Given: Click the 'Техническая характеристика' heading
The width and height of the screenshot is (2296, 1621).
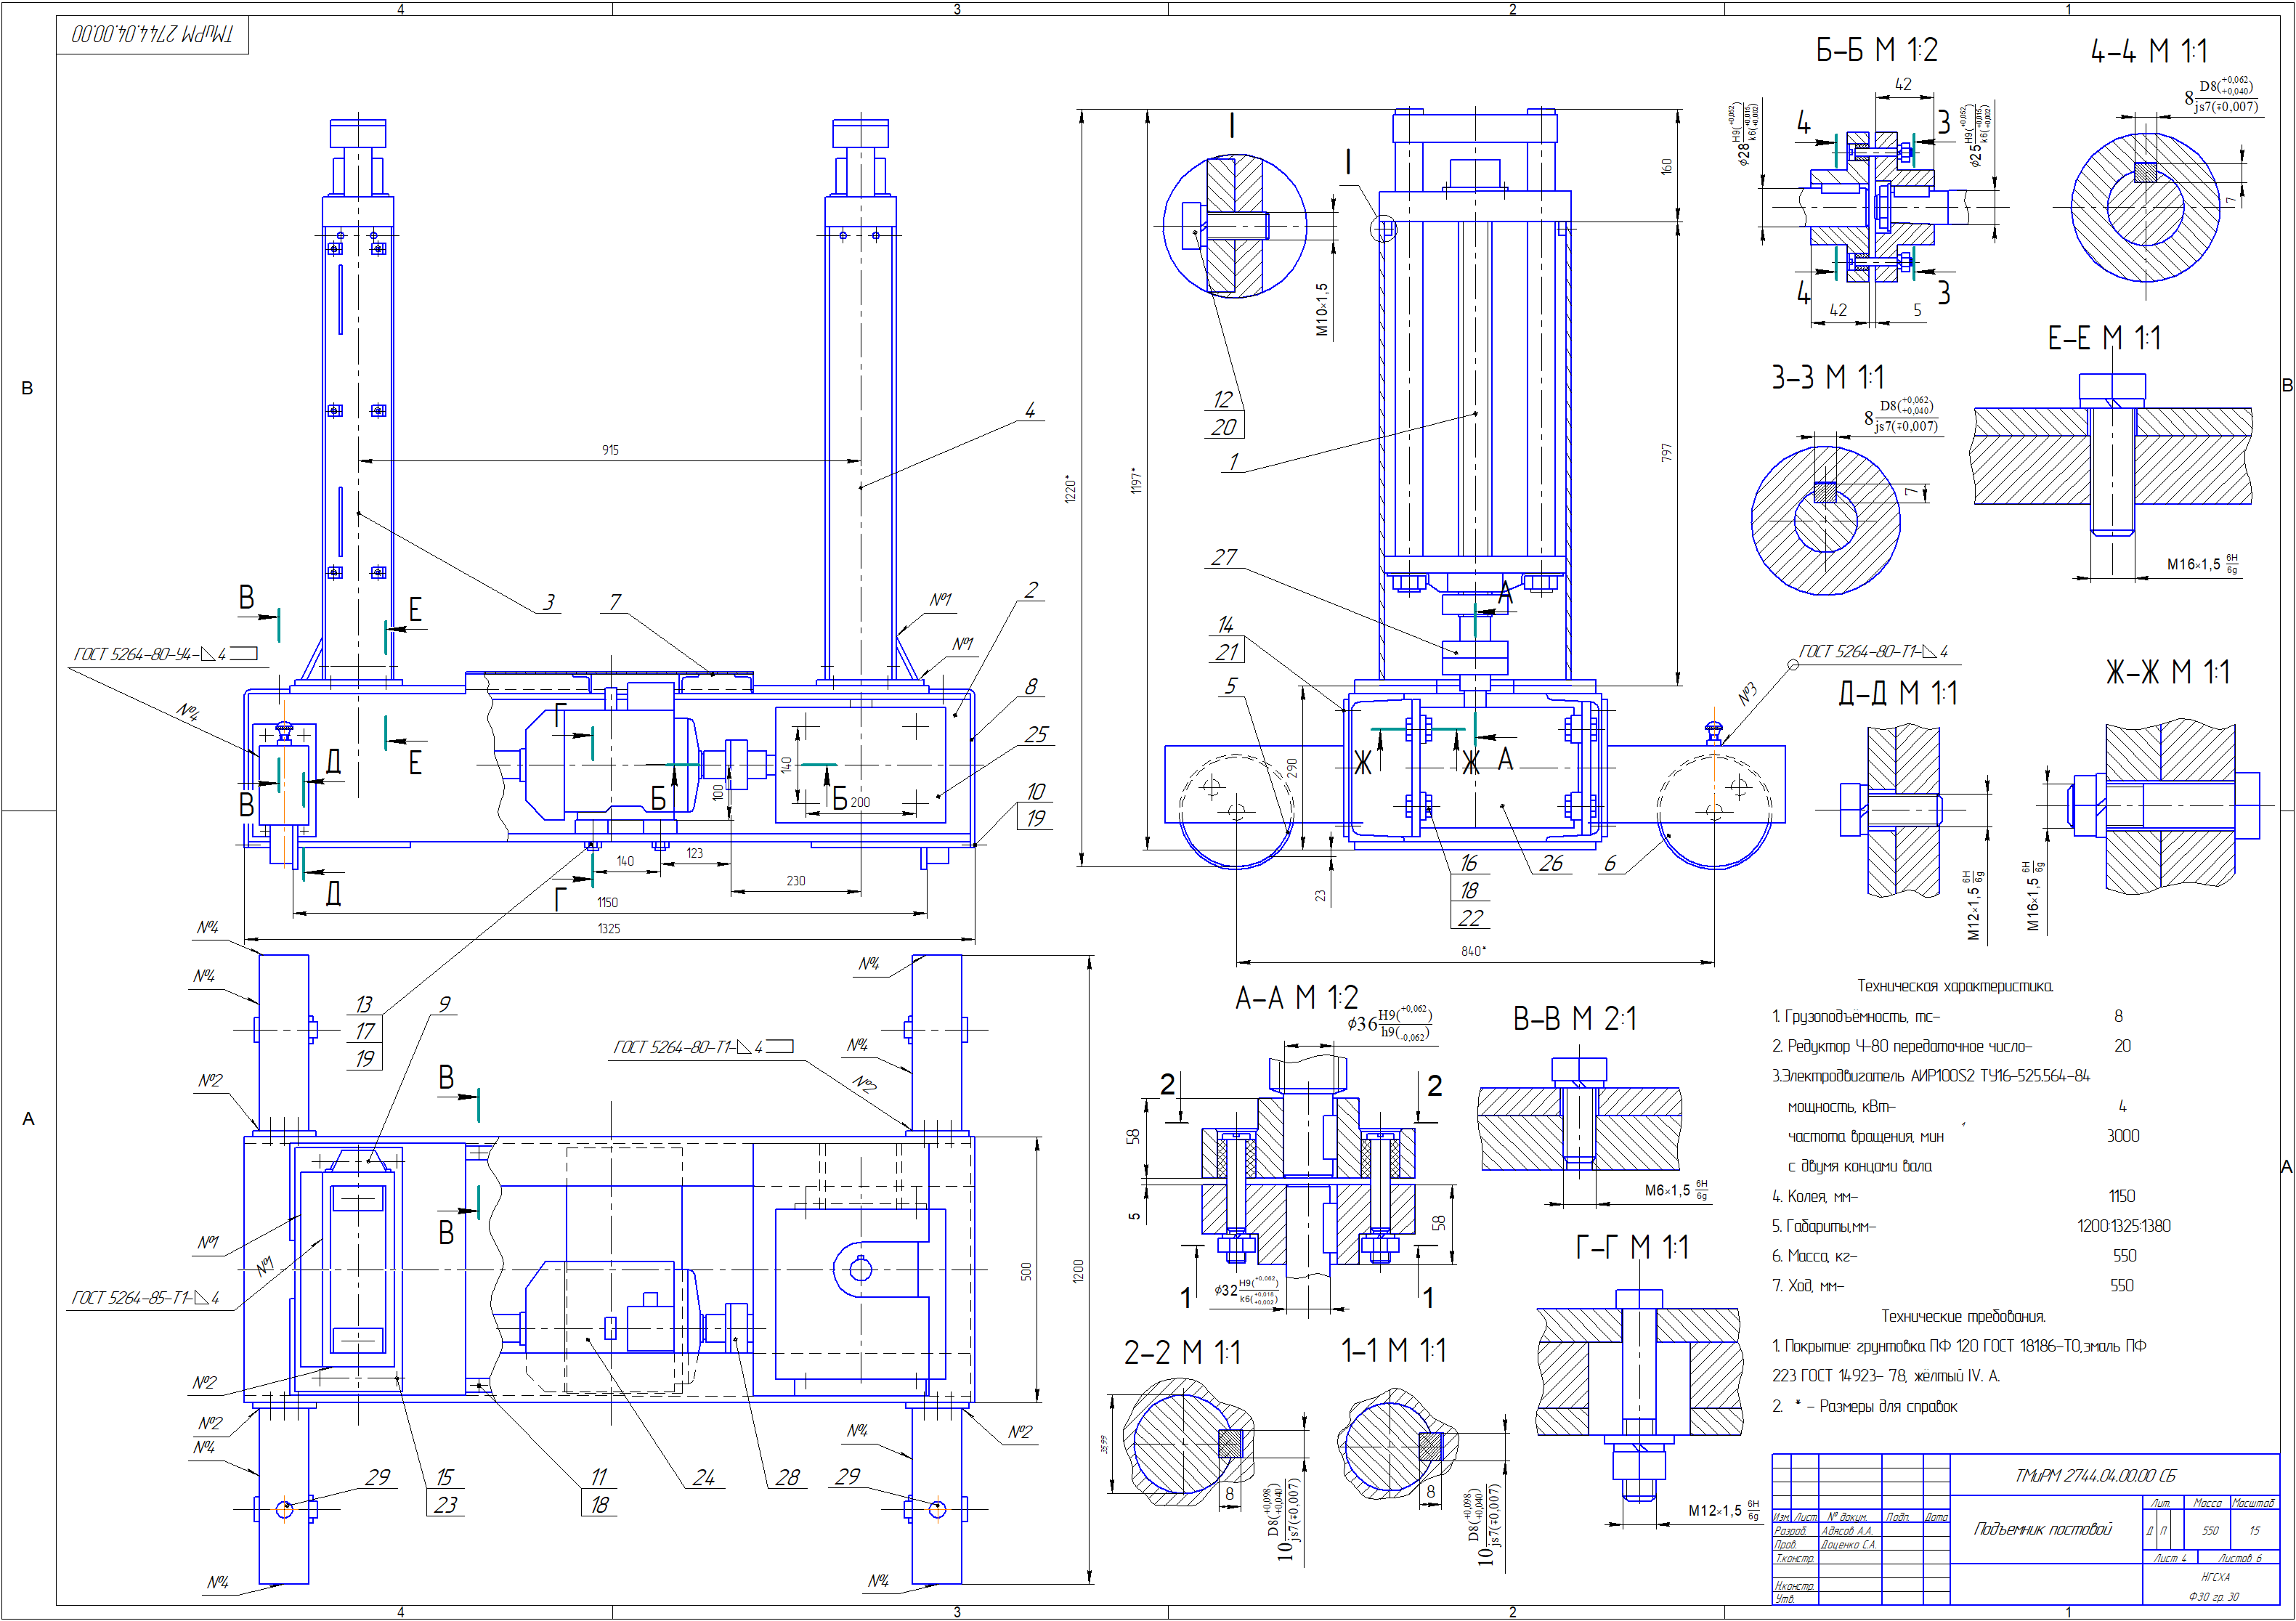Looking at the screenshot, I should click(x=1955, y=986).
